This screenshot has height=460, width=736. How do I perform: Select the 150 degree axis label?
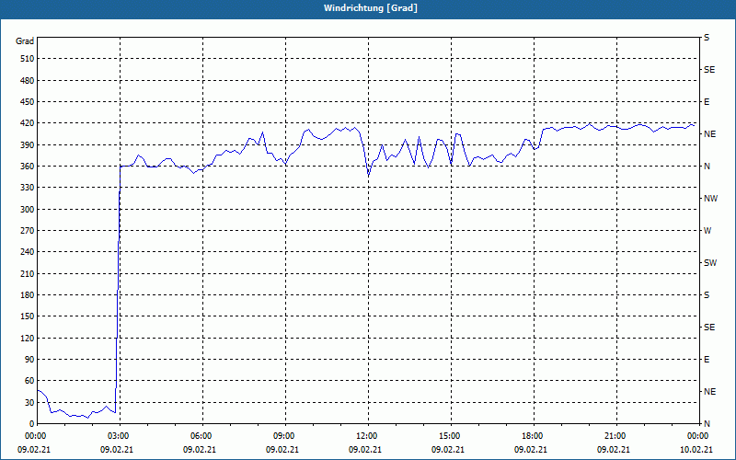28,316
